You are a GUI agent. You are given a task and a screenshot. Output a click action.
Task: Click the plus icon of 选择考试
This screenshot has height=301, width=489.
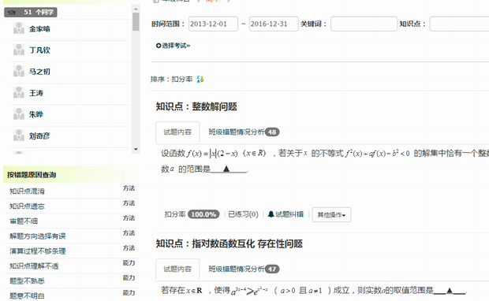[x=159, y=46]
